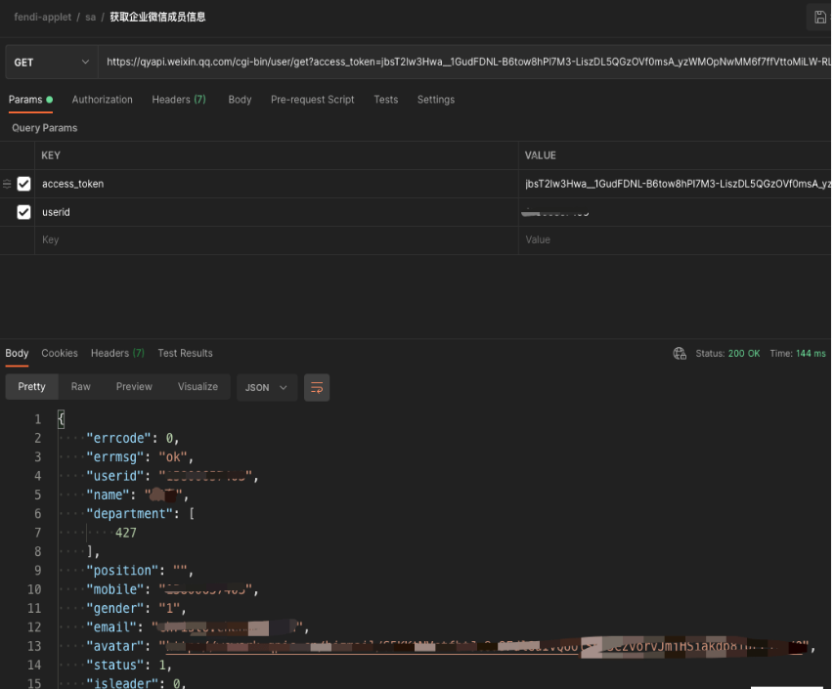Click the 427 department value
The height and width of the screenshot is (689, 835).
pos(126,533)
